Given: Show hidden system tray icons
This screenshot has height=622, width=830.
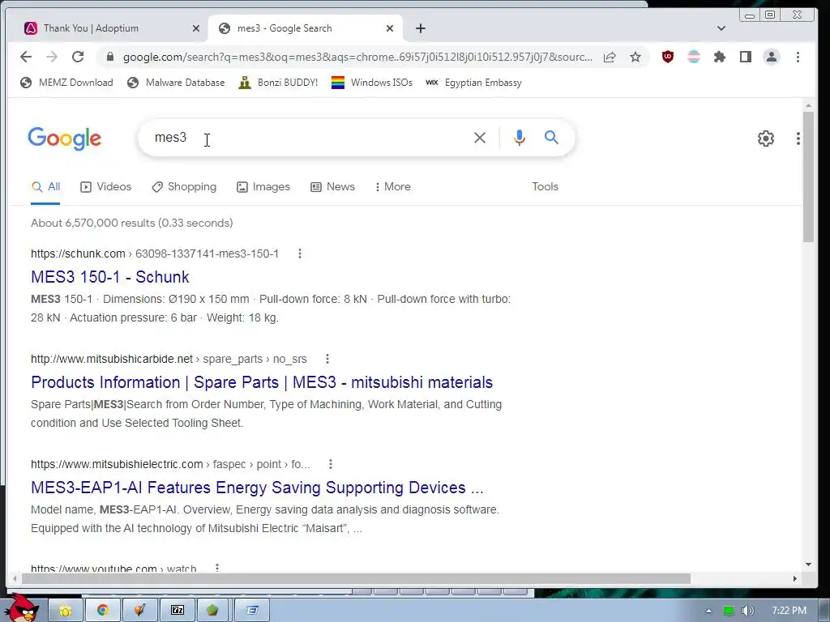Looking at the screenshot, I should pos(708,611).
